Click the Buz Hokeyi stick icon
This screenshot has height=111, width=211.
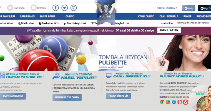65,23
